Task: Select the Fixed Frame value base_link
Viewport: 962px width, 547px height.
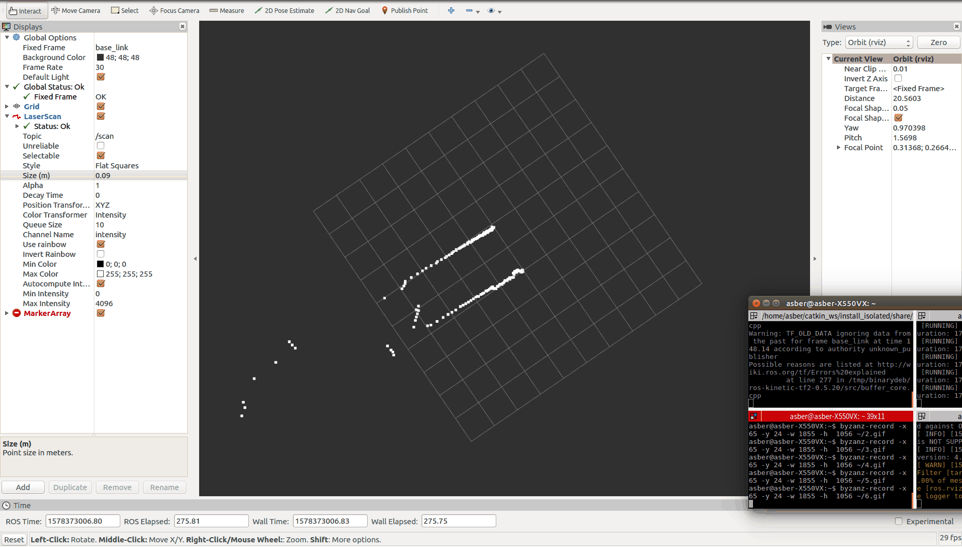Action: point(111,47)
